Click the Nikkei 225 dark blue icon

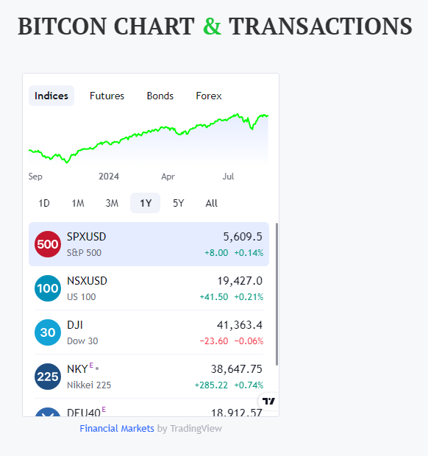click(x=48, y=377)
